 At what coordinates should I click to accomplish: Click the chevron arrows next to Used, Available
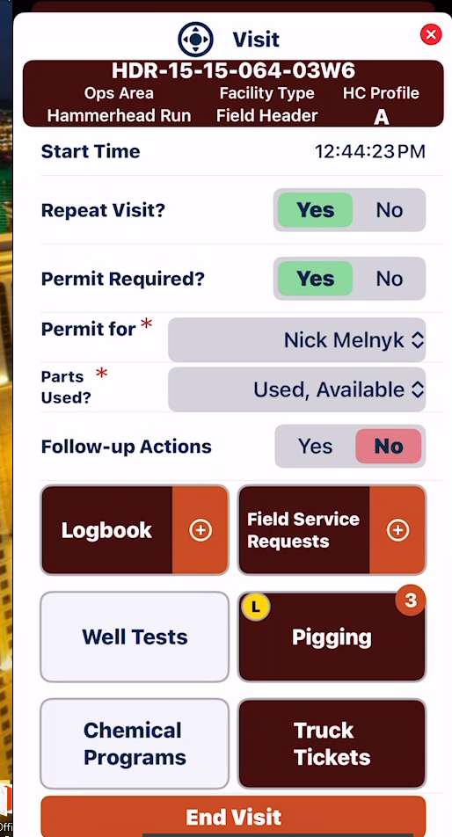coord(418,389)
